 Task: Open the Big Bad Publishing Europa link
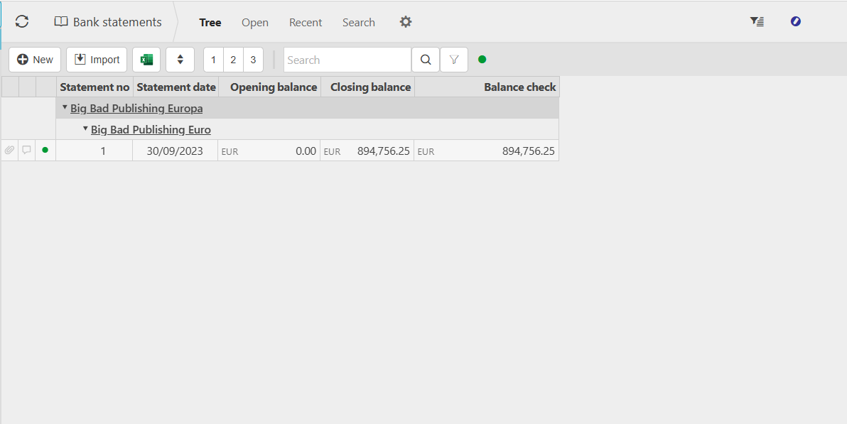(x=136, y=109)
